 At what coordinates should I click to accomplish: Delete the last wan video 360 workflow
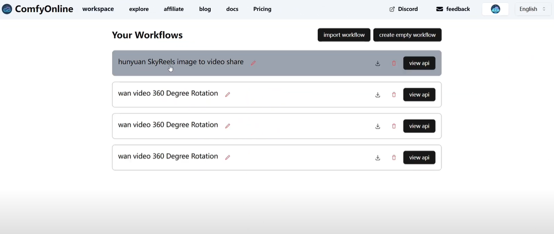(x=394, y=157)
